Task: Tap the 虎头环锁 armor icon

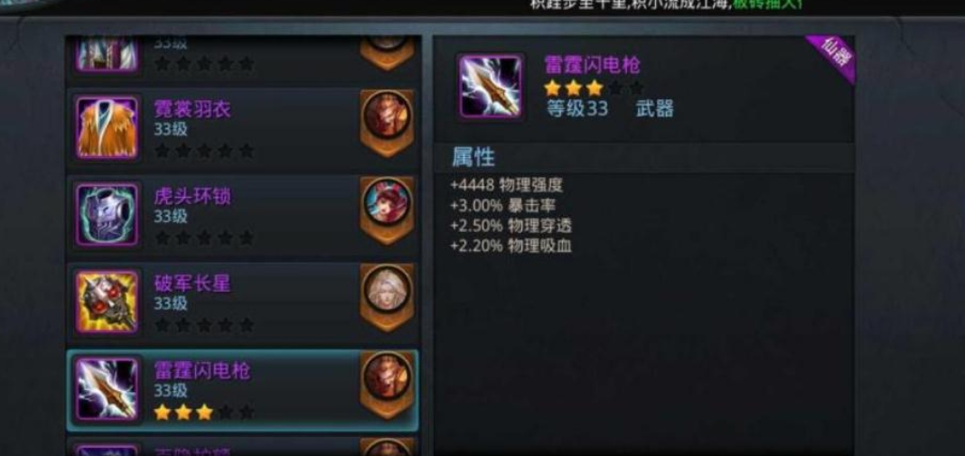Action: [x=108, y=215]
